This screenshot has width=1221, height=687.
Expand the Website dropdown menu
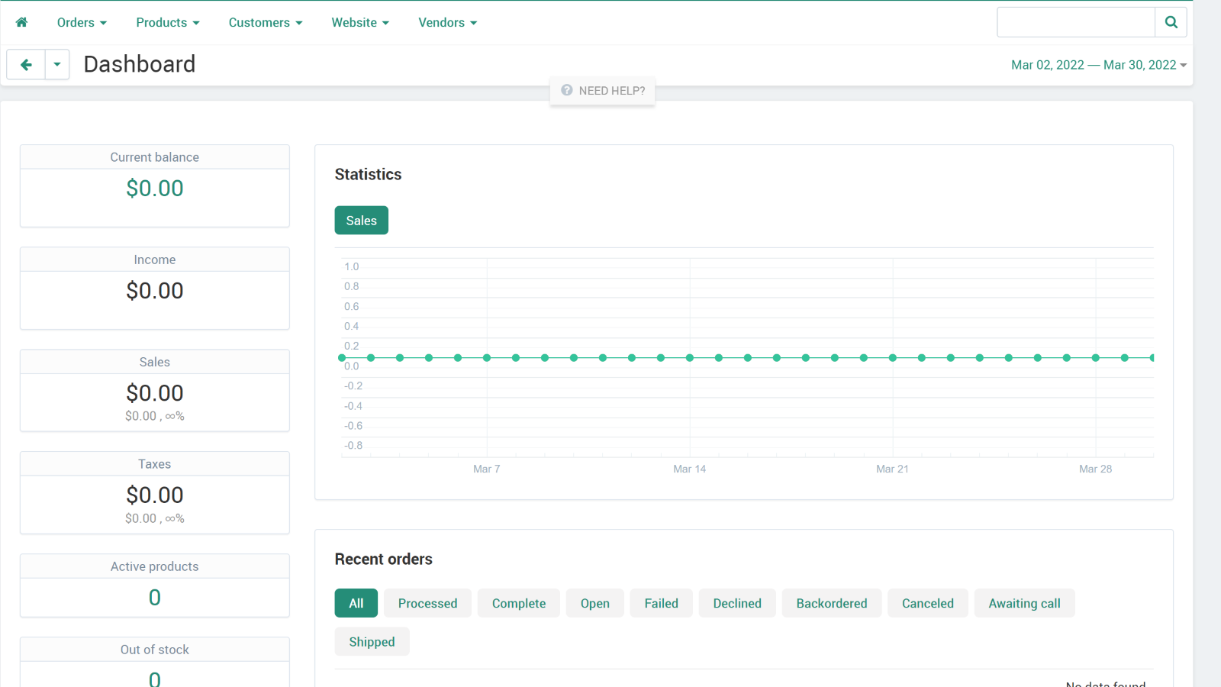(x=360, y=22)
